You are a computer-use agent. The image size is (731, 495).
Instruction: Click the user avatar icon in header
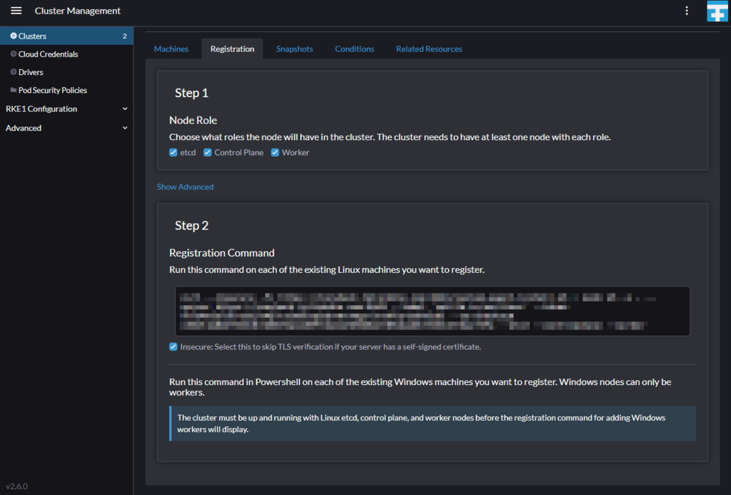pos(717,11)
